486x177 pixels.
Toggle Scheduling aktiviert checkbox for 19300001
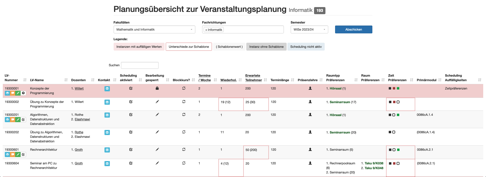pyautogui.click(x=131, y=88)
